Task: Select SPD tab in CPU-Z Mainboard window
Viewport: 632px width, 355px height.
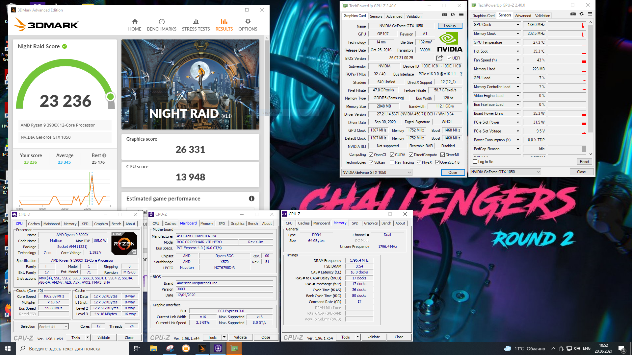Action: (222, 224)
